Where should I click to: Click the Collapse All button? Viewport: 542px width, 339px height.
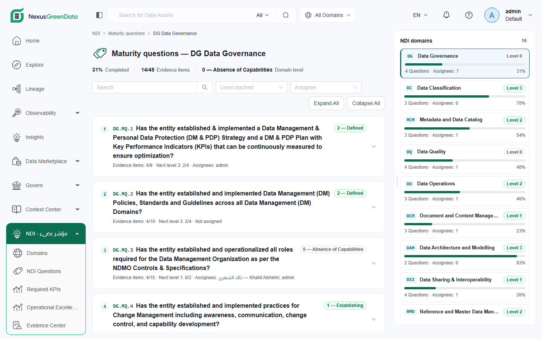(x=366, y=103)
